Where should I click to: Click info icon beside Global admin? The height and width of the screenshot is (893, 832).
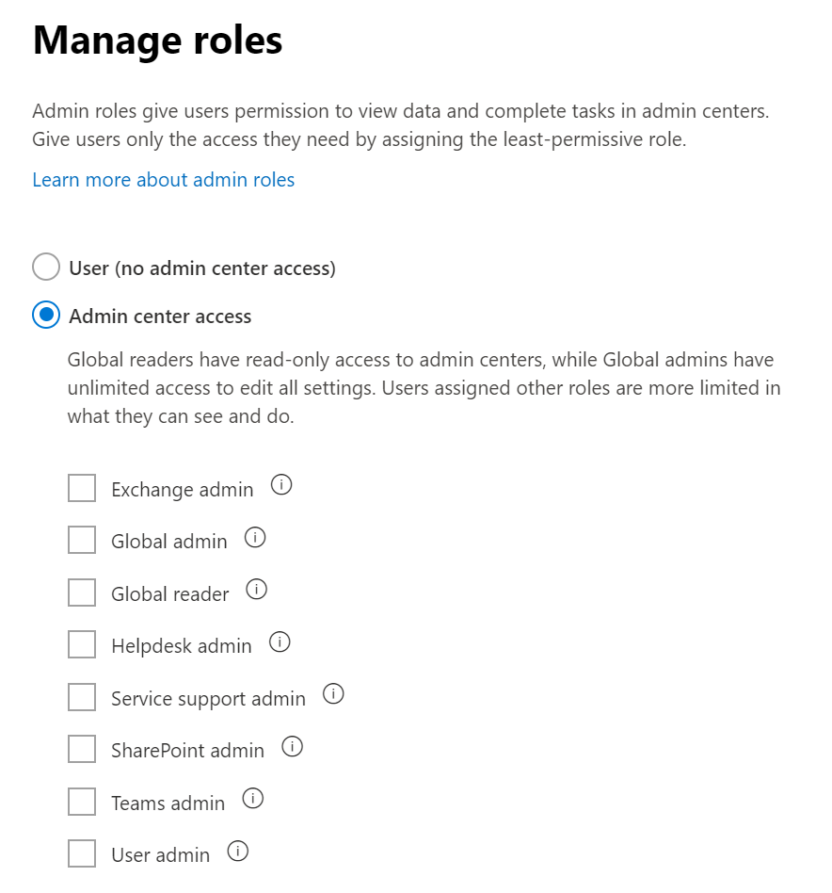click(x=255, y=538)
